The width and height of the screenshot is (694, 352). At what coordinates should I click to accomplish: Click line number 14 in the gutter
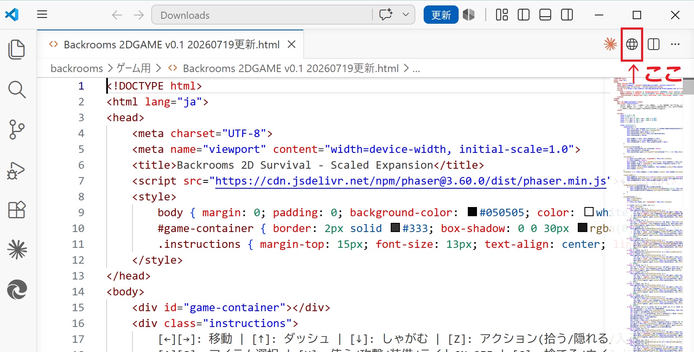pos(78,292)
